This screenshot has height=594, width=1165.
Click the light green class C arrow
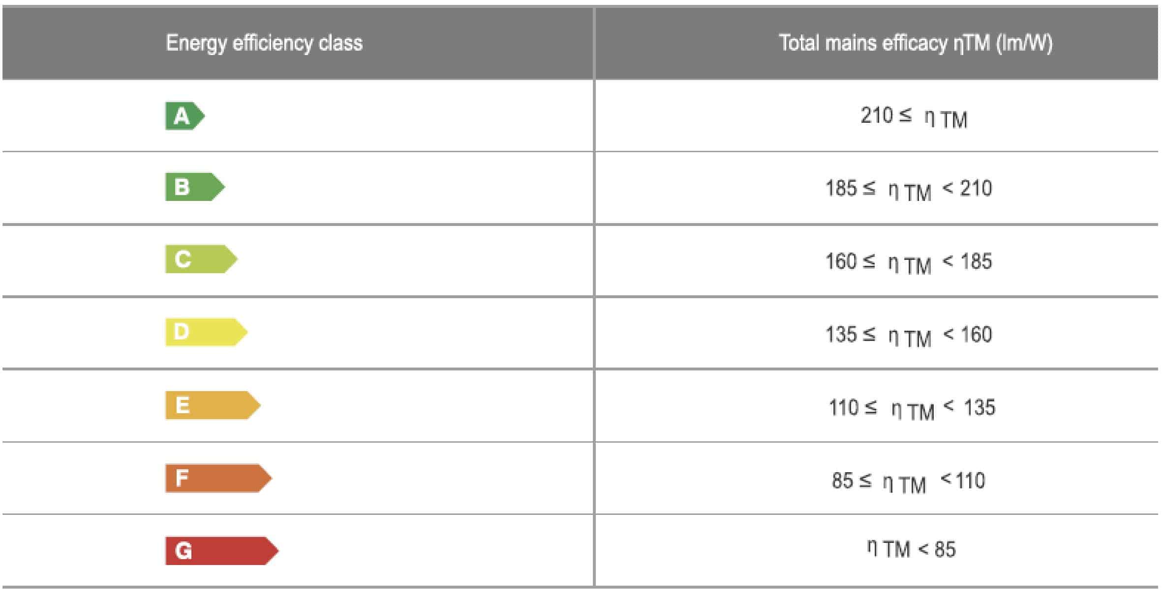(201, 259)
